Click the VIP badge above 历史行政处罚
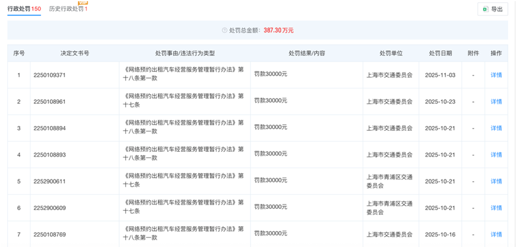The width and height of the screenshot is (516, 247). [x=83, y=2]
